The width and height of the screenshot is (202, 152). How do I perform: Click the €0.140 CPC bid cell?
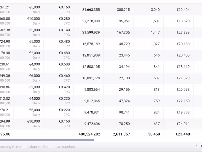64,32
